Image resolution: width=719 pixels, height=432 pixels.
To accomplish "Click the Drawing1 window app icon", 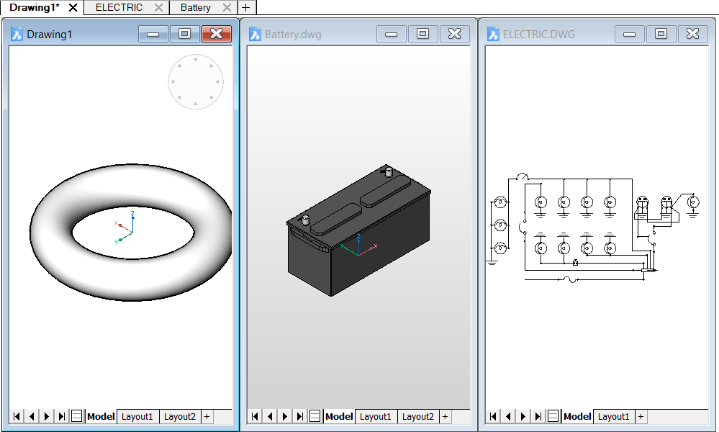I will [17, 34].
